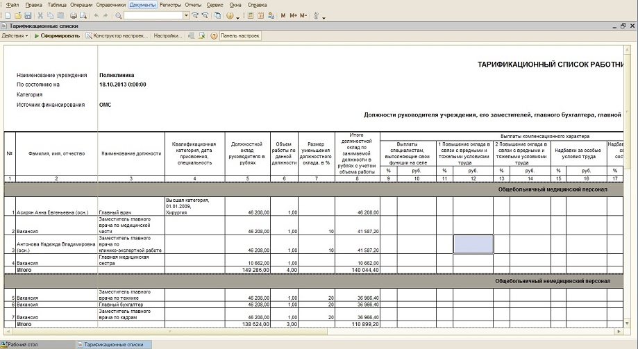Screen dimensions: 638x349
Task: Open the search field dropdown arrow
Action: point(187,15)
